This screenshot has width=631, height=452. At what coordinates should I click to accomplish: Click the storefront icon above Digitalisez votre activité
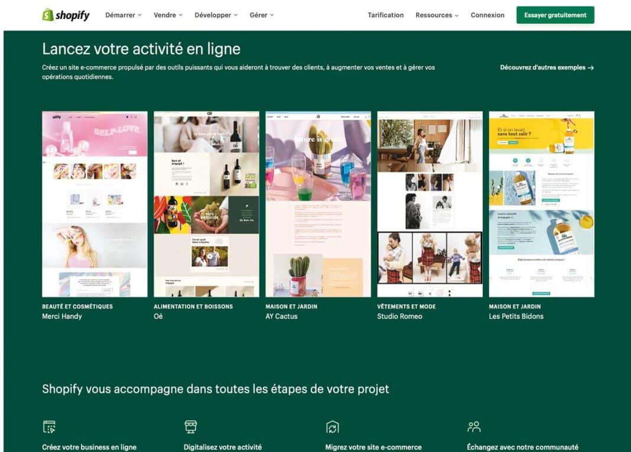[x=191, y=427]
